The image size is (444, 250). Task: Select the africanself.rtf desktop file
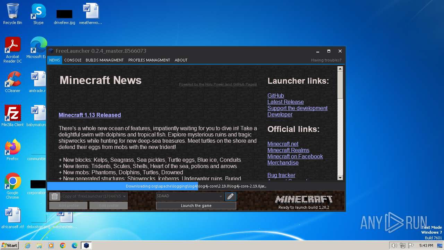pos(12,218)
